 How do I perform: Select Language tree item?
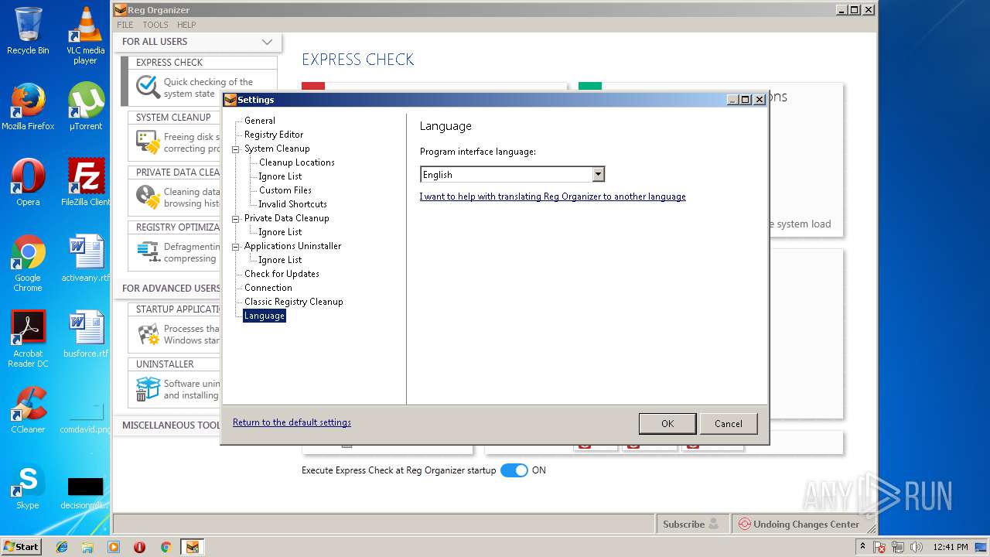[265, 316]
